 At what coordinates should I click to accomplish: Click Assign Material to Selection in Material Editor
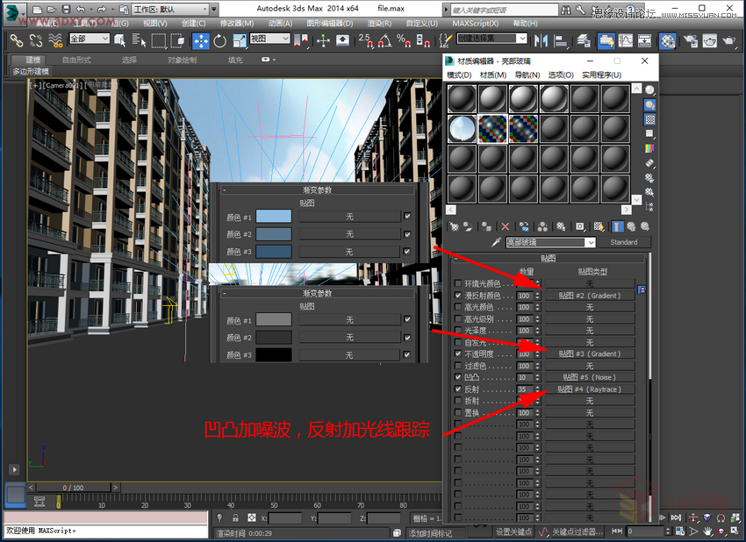click(x=485, y=226)
